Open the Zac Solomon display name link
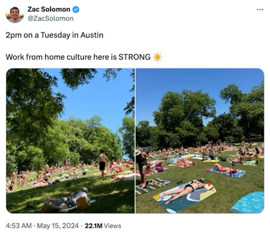Screen dimensions: 270x235 (x=49, y=9)
